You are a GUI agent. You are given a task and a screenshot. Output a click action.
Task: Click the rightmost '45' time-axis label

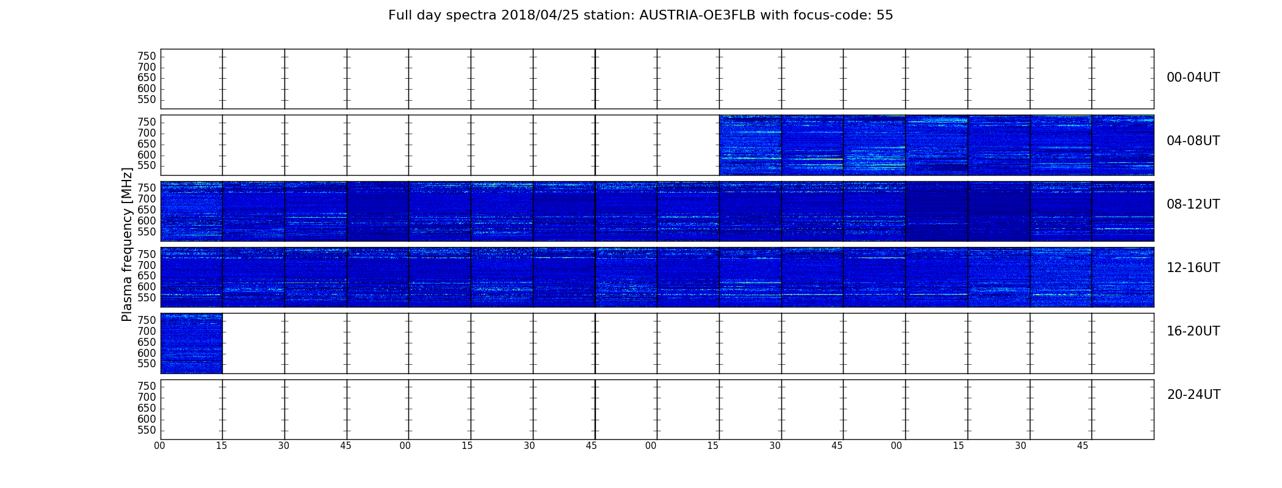click(x=1082, y=446)
